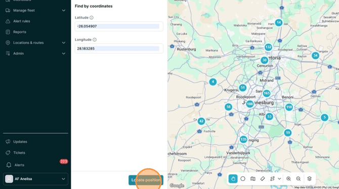Click the map cluster marked 132
The image size is (339, 189).
coord(268,47)
